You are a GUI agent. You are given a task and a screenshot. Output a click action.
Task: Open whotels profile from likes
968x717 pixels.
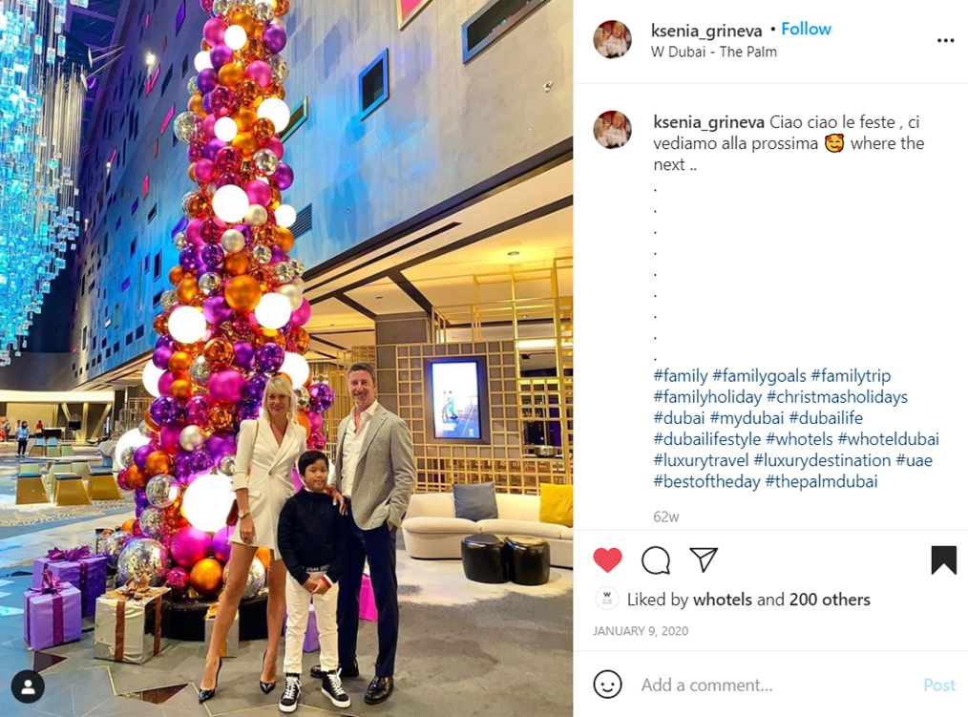tap(723, 600)
